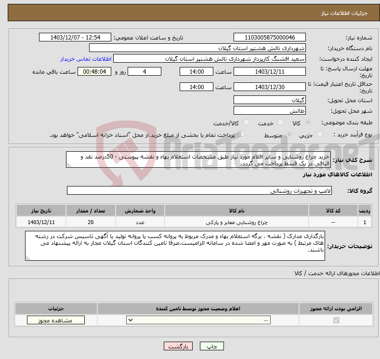Select جزیی purchase process type
380x359 pixels.
click(x=317, y=135)
